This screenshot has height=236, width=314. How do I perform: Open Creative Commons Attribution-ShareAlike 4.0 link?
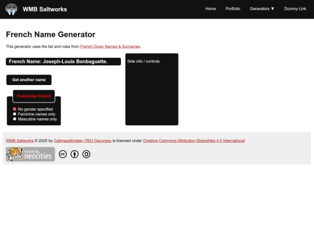pyautogui.click(x=194, y=140)
